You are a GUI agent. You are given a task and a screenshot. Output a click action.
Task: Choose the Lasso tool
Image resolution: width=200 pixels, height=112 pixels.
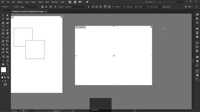(7, 19)
